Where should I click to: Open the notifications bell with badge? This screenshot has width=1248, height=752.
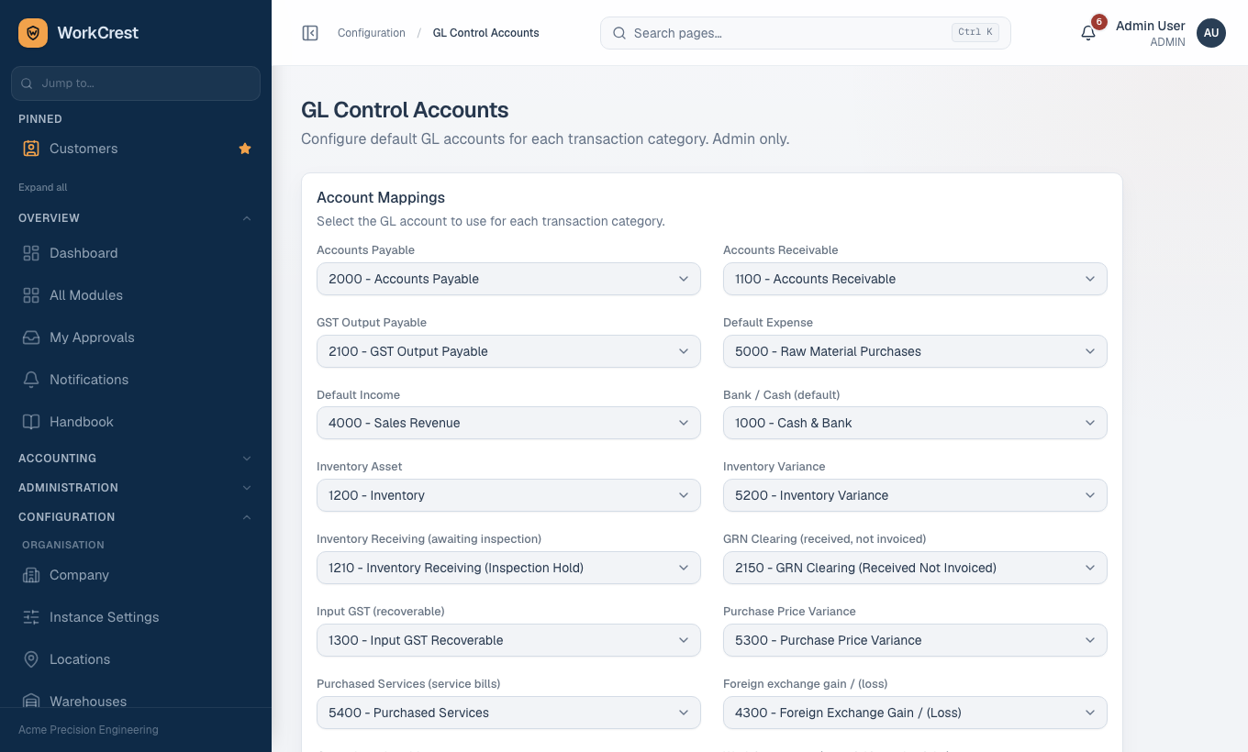click(1088, 33)
